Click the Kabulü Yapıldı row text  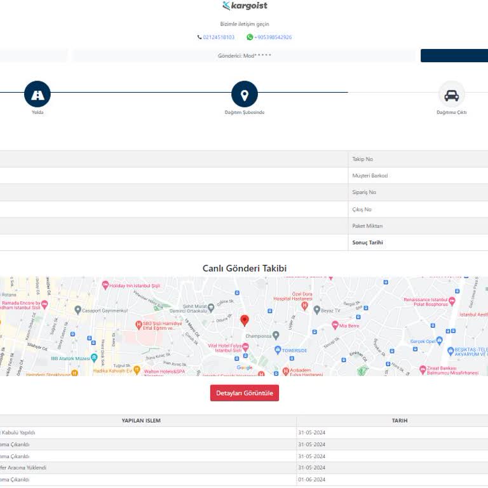pos(18,433)
